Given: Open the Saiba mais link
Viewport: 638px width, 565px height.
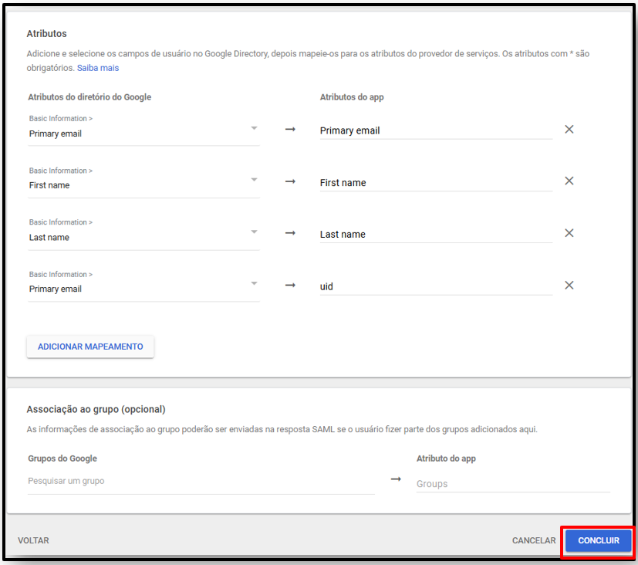Looking at the screenshot, I should tap(98, 68).
